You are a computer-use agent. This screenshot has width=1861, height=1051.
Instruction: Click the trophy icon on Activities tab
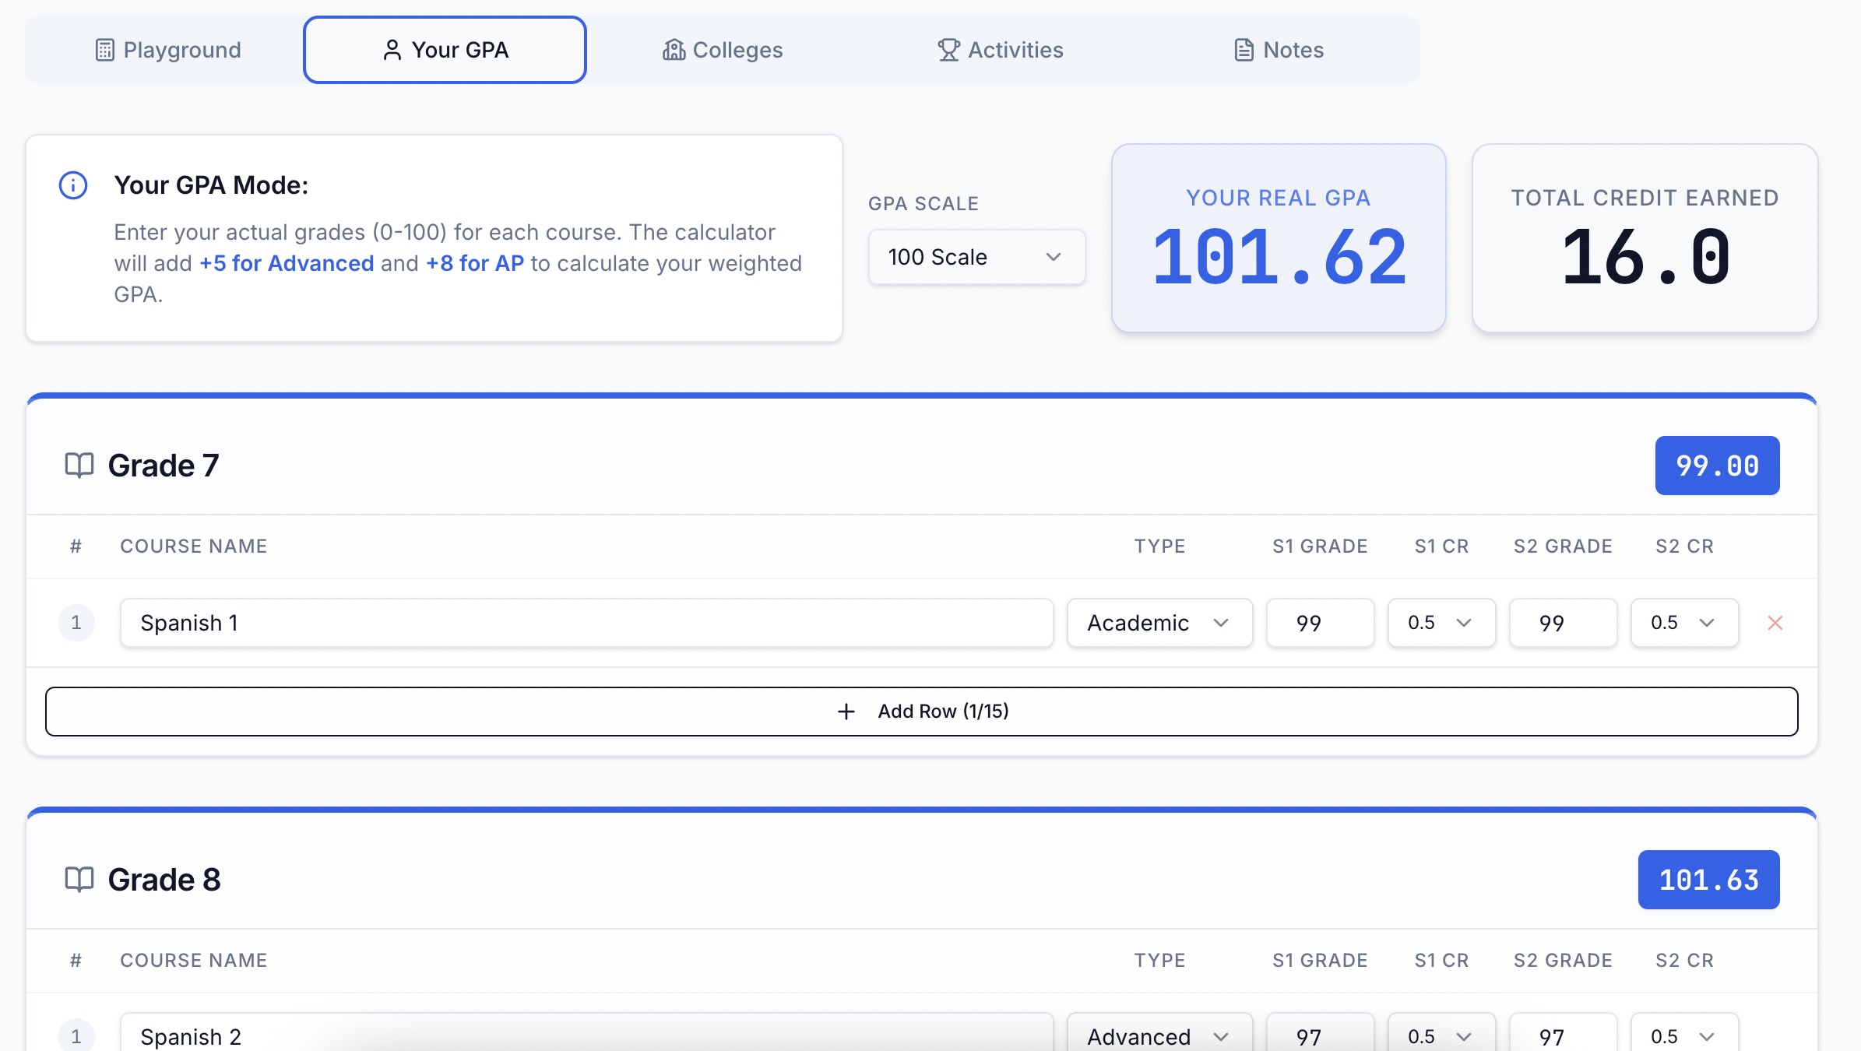click(x=948, y=50)
